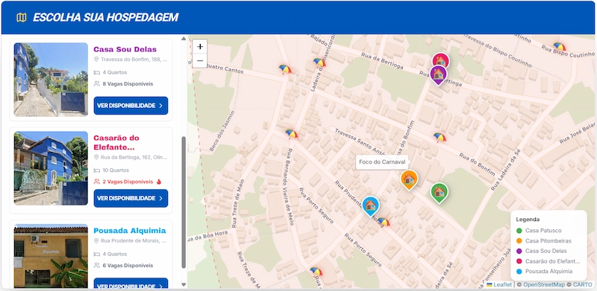Viewport: 597px width, 291px height.
Task: Click the Pousada Alquimia title
Action: pyautogui.click(x=129, y=231)
